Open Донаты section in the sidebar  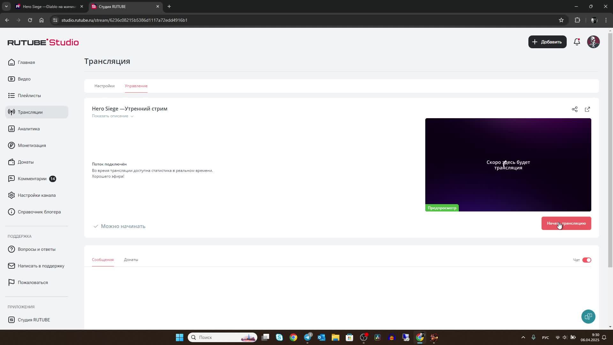(x=26, y=162)
